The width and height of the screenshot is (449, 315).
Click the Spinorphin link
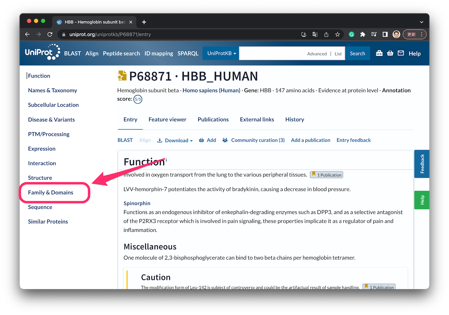tap(137, 203)
